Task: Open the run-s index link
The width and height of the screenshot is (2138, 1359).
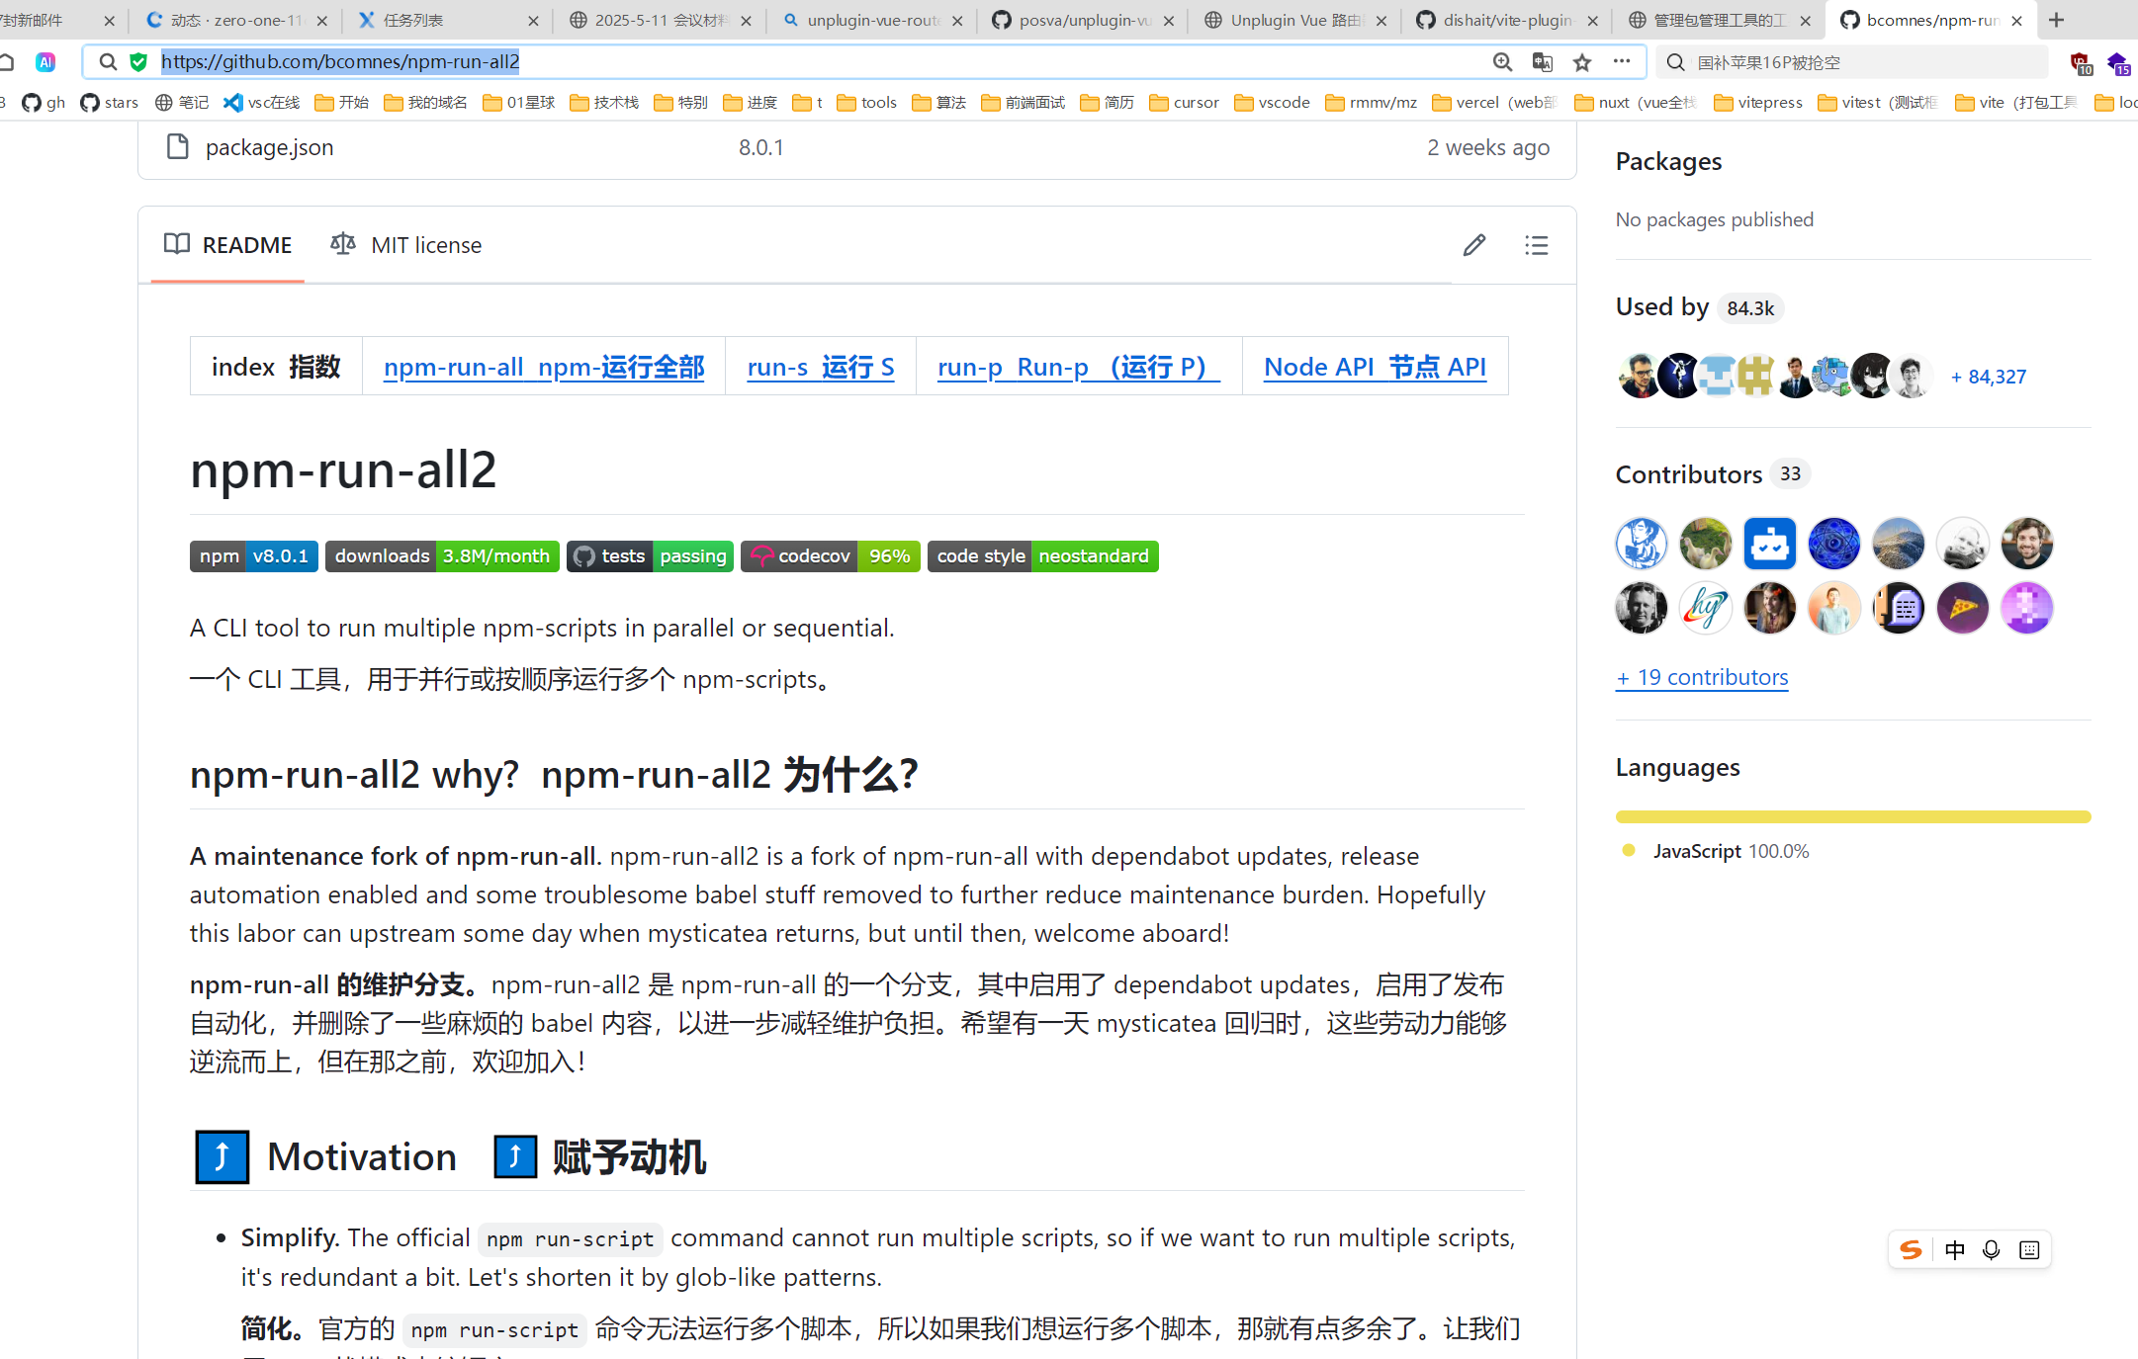Action: pos(821,367)
